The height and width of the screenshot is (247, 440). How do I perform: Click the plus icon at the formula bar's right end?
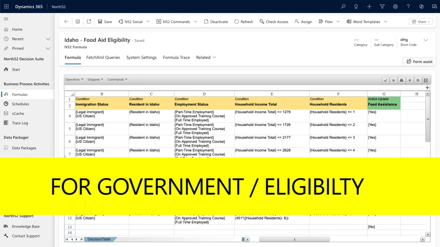tap(427, 88)
